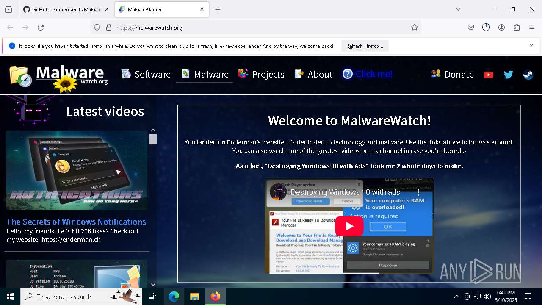The image size is (542, 305).
Task: Click the system Information video thumbnail
Action: click(77, 274)
